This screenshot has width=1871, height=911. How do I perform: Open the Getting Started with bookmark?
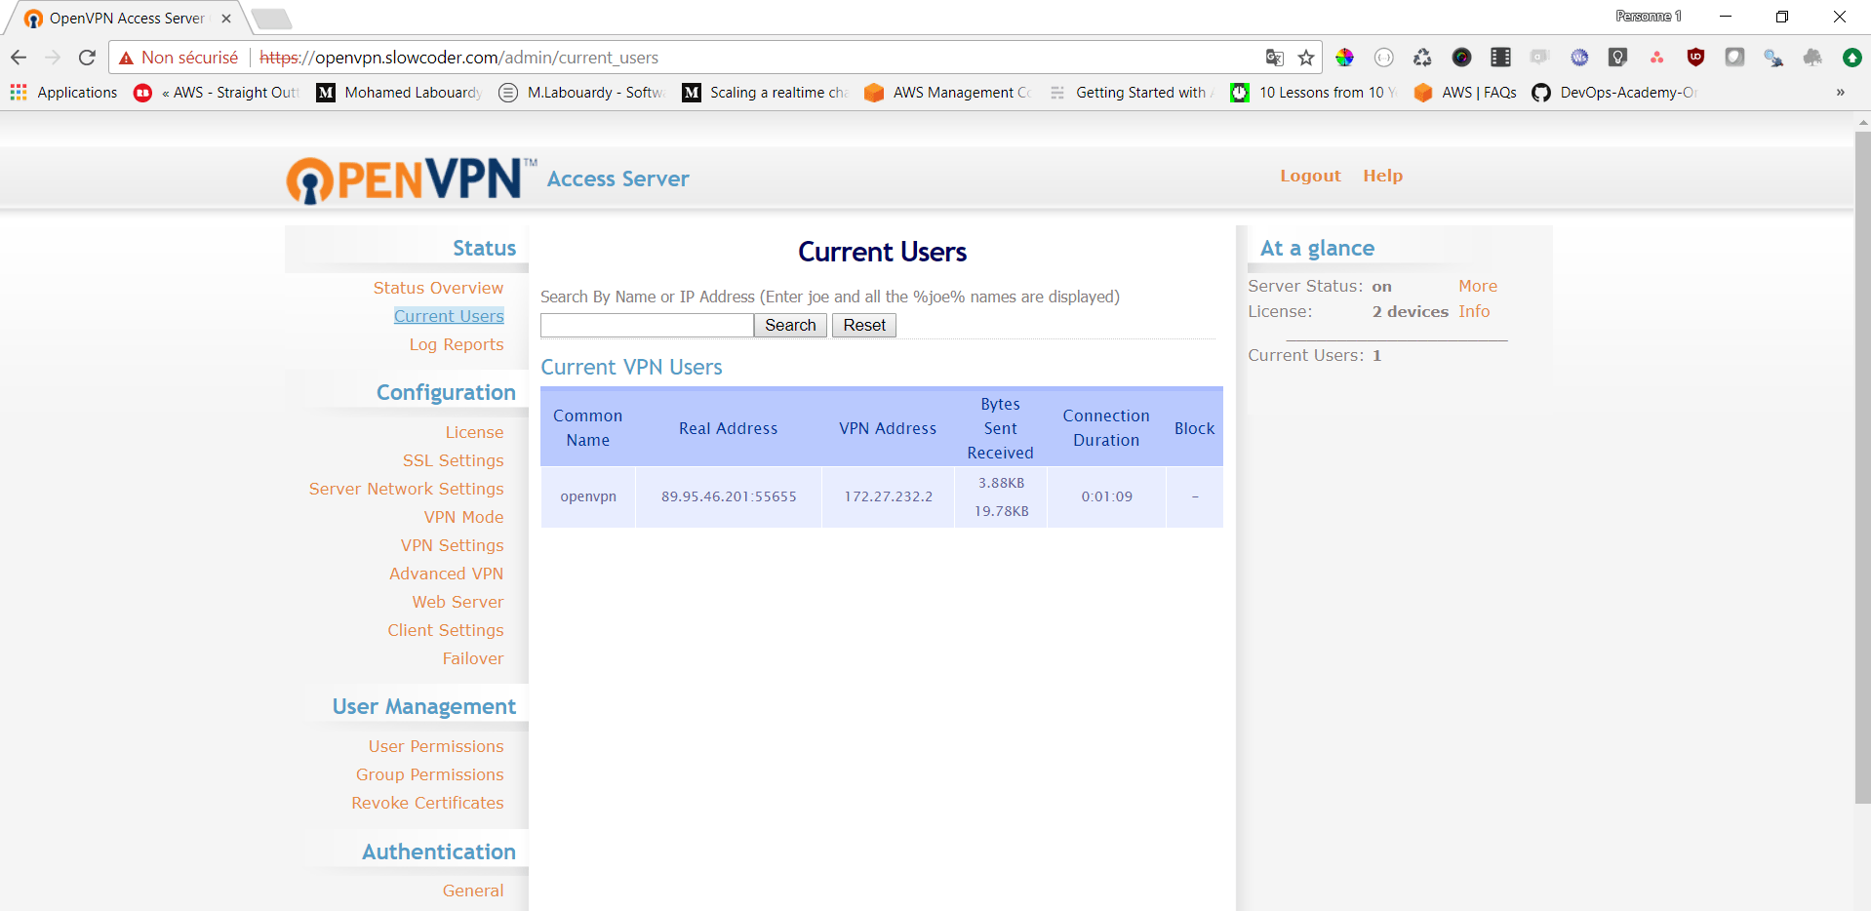point(1132,93)
